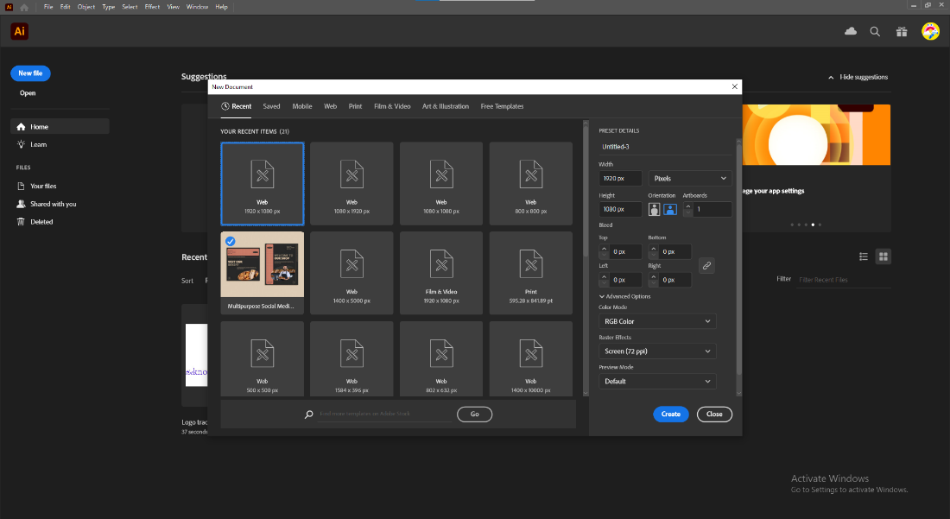This screenshot has height=519, width=950.
Task: Click the user profile avatar
Action: click(x=930, y=30)
